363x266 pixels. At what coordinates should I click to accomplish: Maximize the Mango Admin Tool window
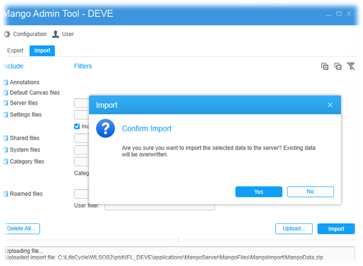pyautogui.click(x=339, y=13)
